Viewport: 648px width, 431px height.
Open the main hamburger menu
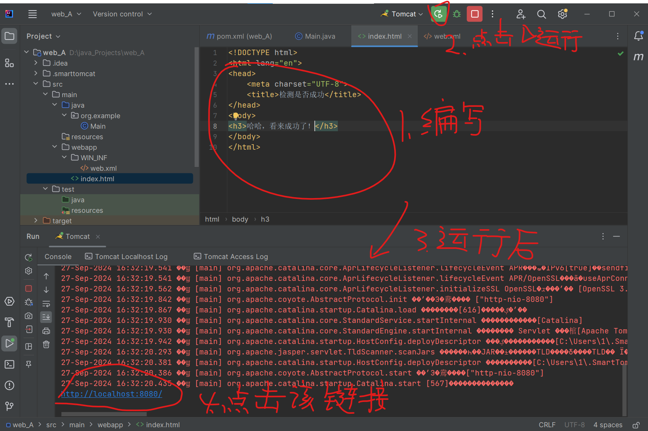(x=32, y=14)
